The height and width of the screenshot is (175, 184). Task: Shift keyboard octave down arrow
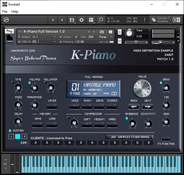[6, 168]
